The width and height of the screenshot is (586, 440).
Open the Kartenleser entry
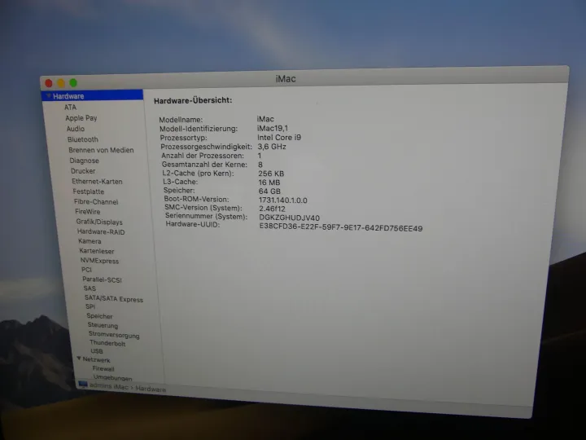[x=96, y=251]
